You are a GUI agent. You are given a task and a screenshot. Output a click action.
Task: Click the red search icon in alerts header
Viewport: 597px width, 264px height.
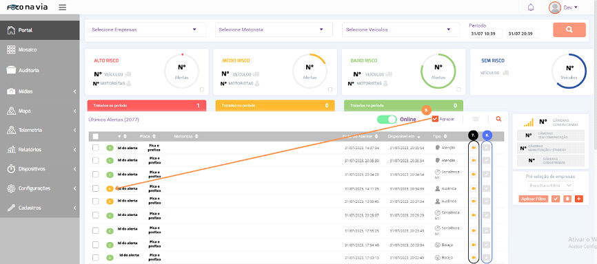(499, 119)
